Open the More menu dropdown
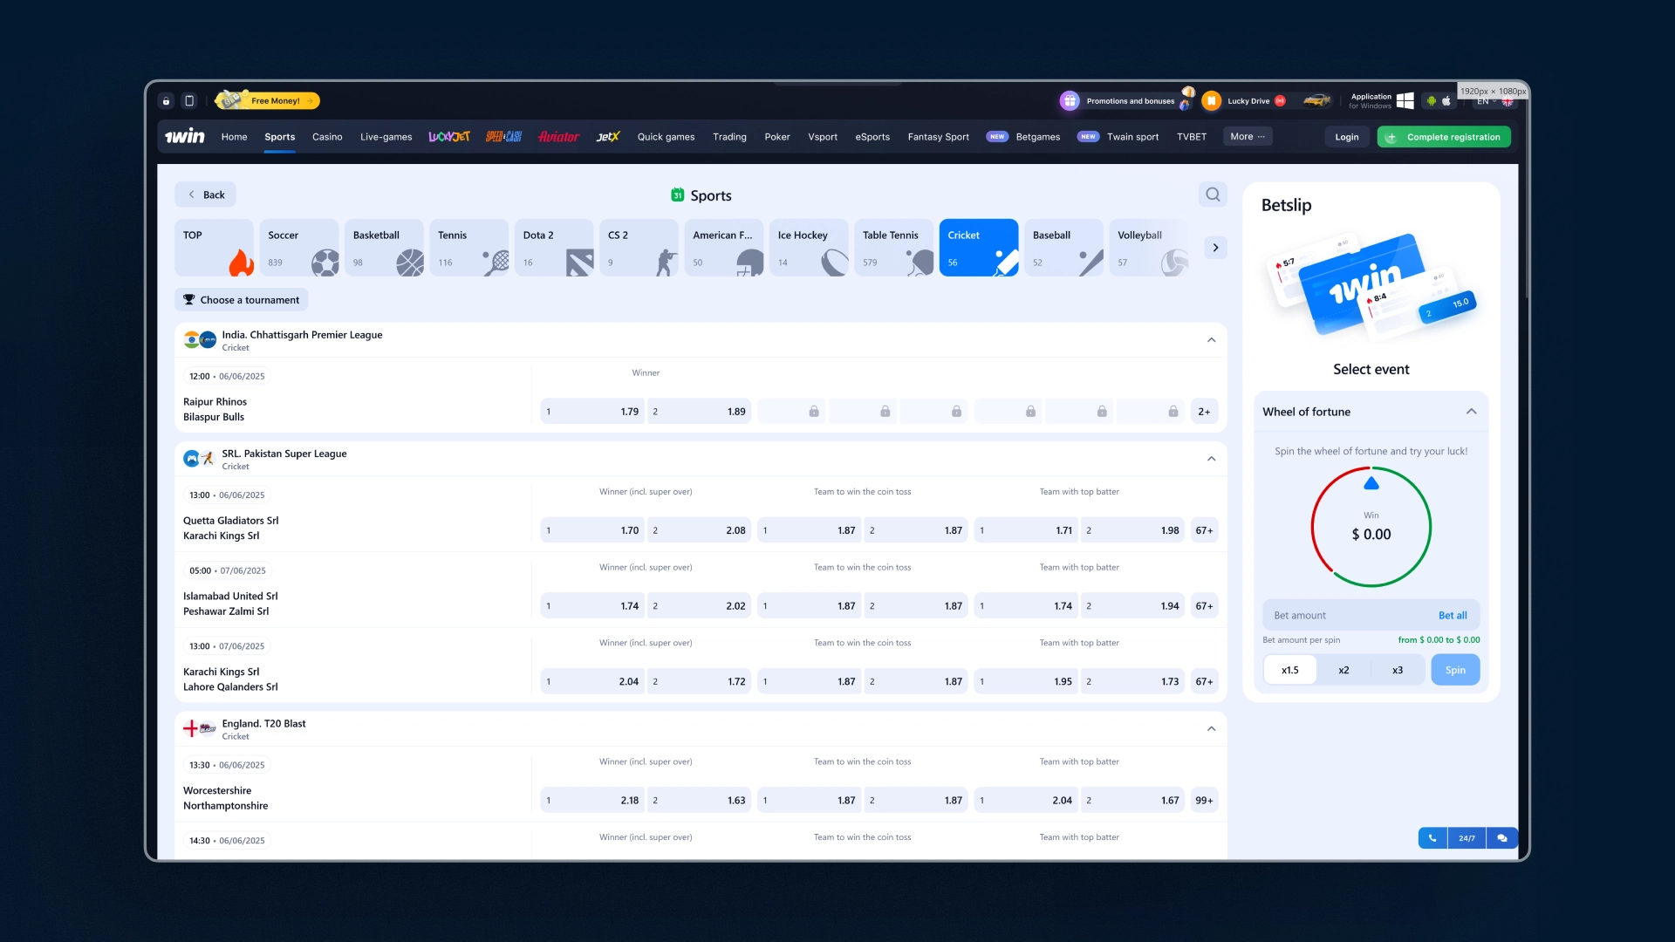 (1248, 136)
